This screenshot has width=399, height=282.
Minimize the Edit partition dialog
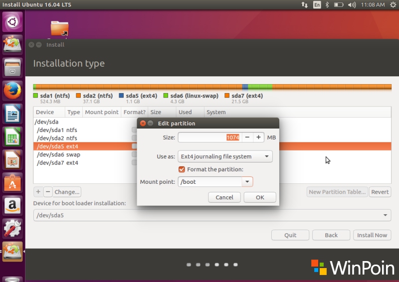[x=151, y=124]
